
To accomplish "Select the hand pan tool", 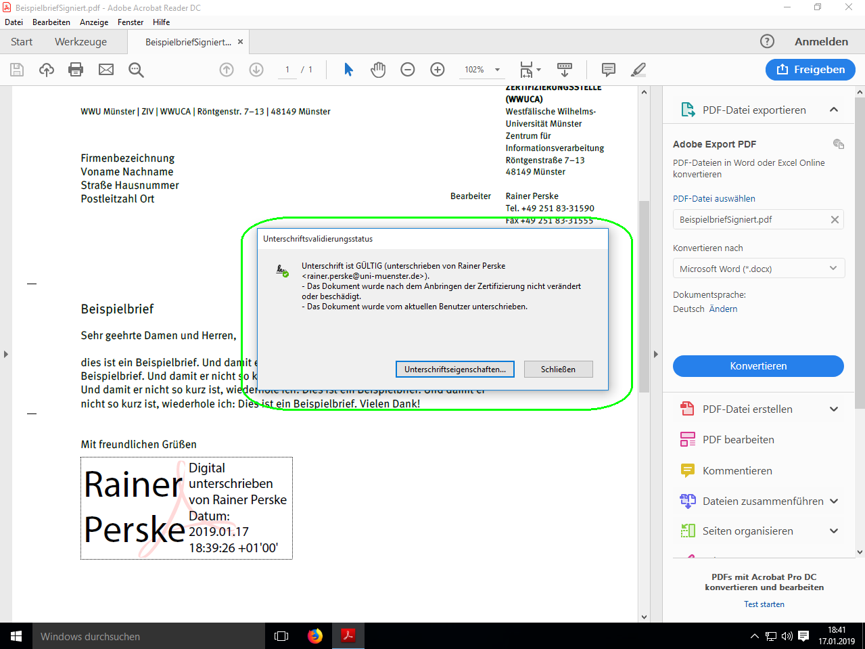I will click(378, 70).
